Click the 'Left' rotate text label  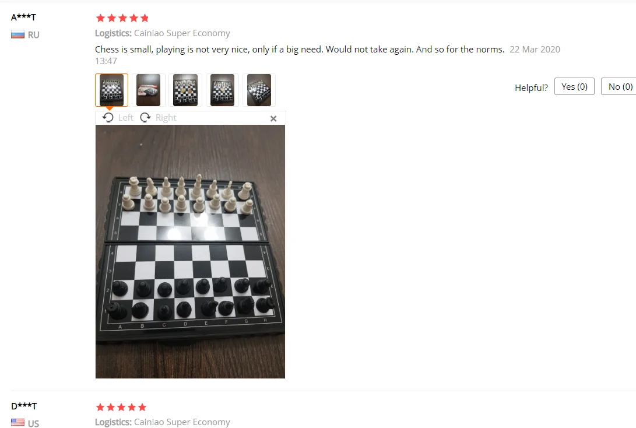(x=126, y=118)
